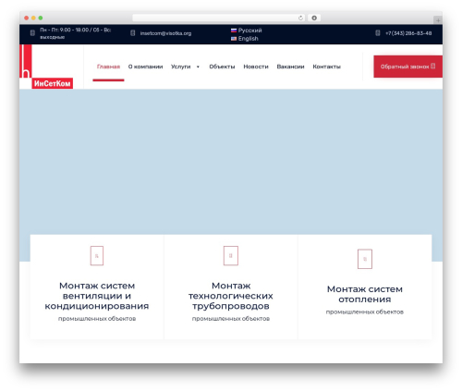The image size is (462, 391).
Task: Open a new browser tab with plus
Action: tap(438, 20)
